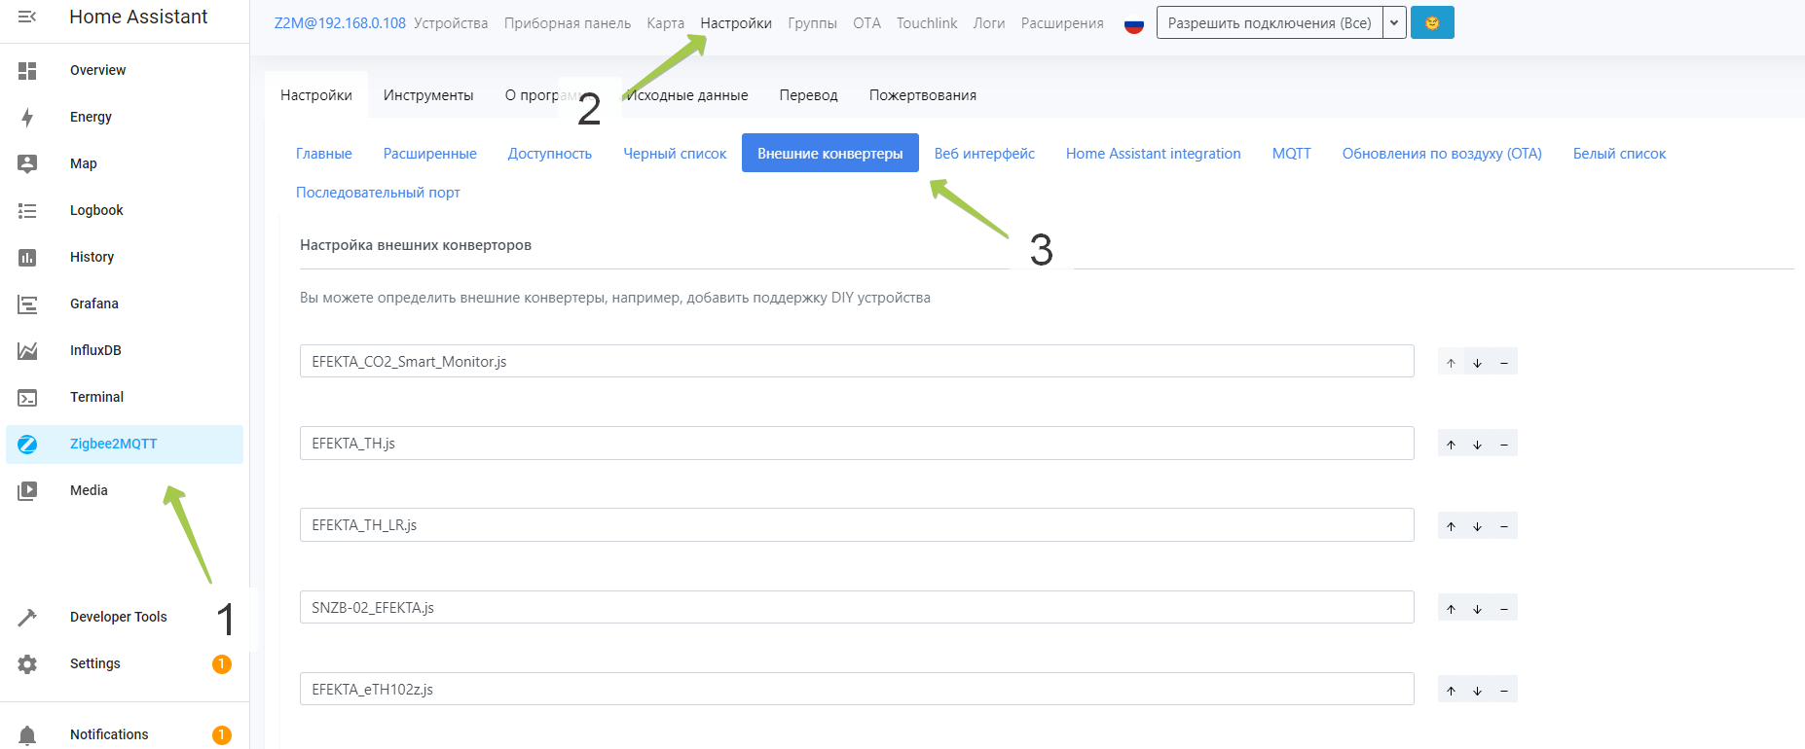Open Логи in top navigation
The height and width of the screenshot is (749, 1805).
(989, 23)
